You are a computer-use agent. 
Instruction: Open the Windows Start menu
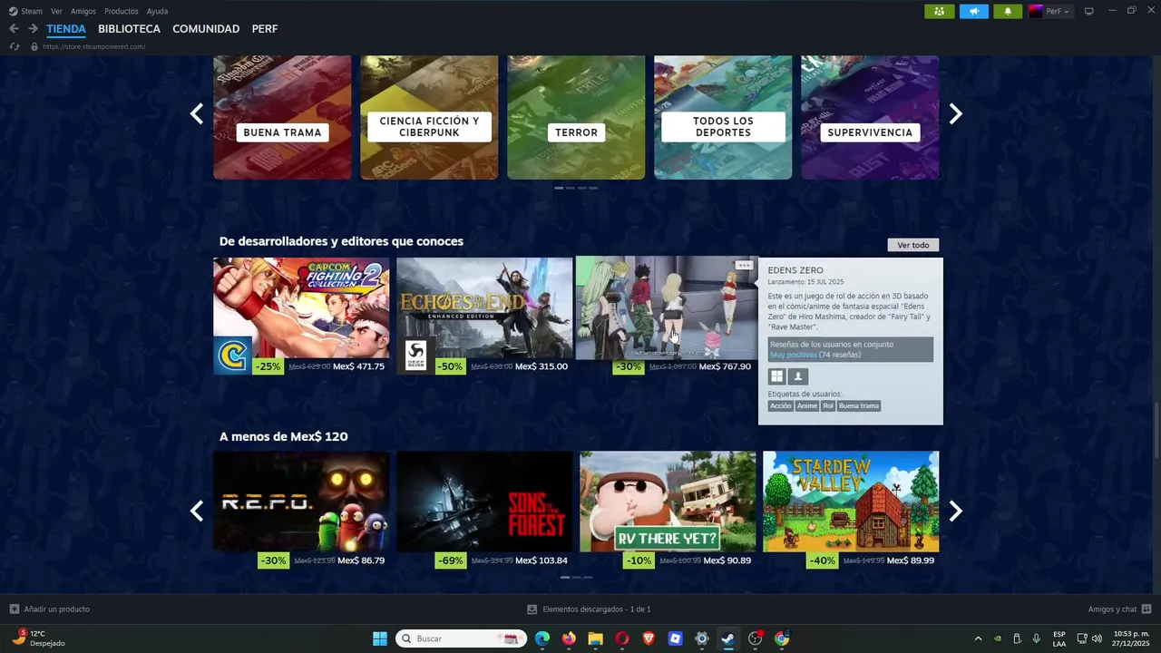[380, 638]
